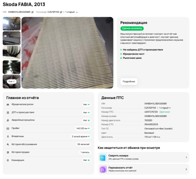Click the body number value in Данные ПТС

point(156,116)
